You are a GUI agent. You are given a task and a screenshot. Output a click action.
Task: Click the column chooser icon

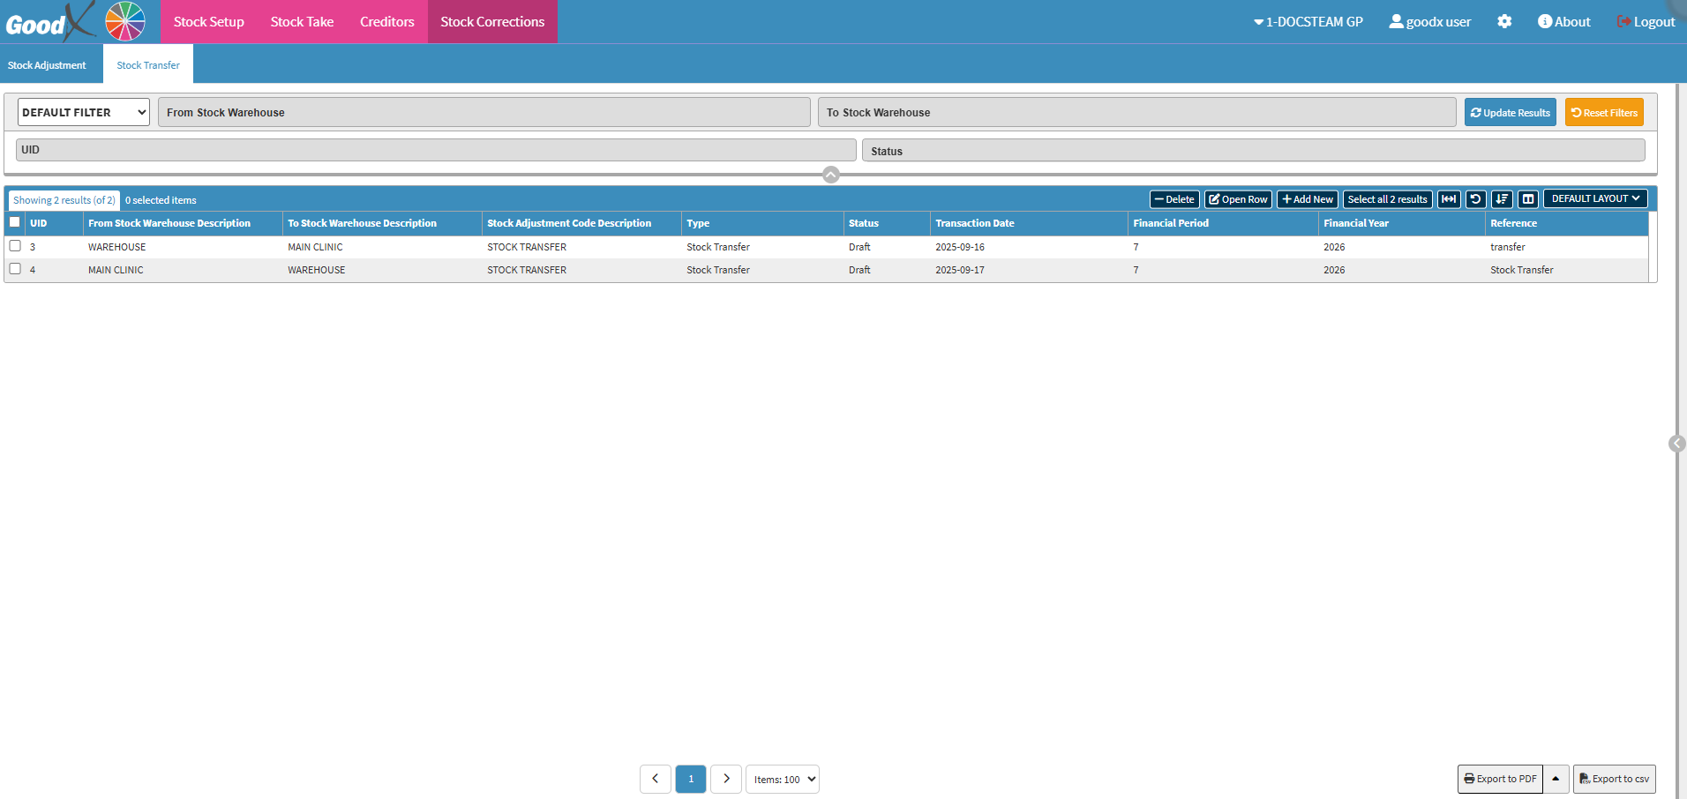(1528, 199)
